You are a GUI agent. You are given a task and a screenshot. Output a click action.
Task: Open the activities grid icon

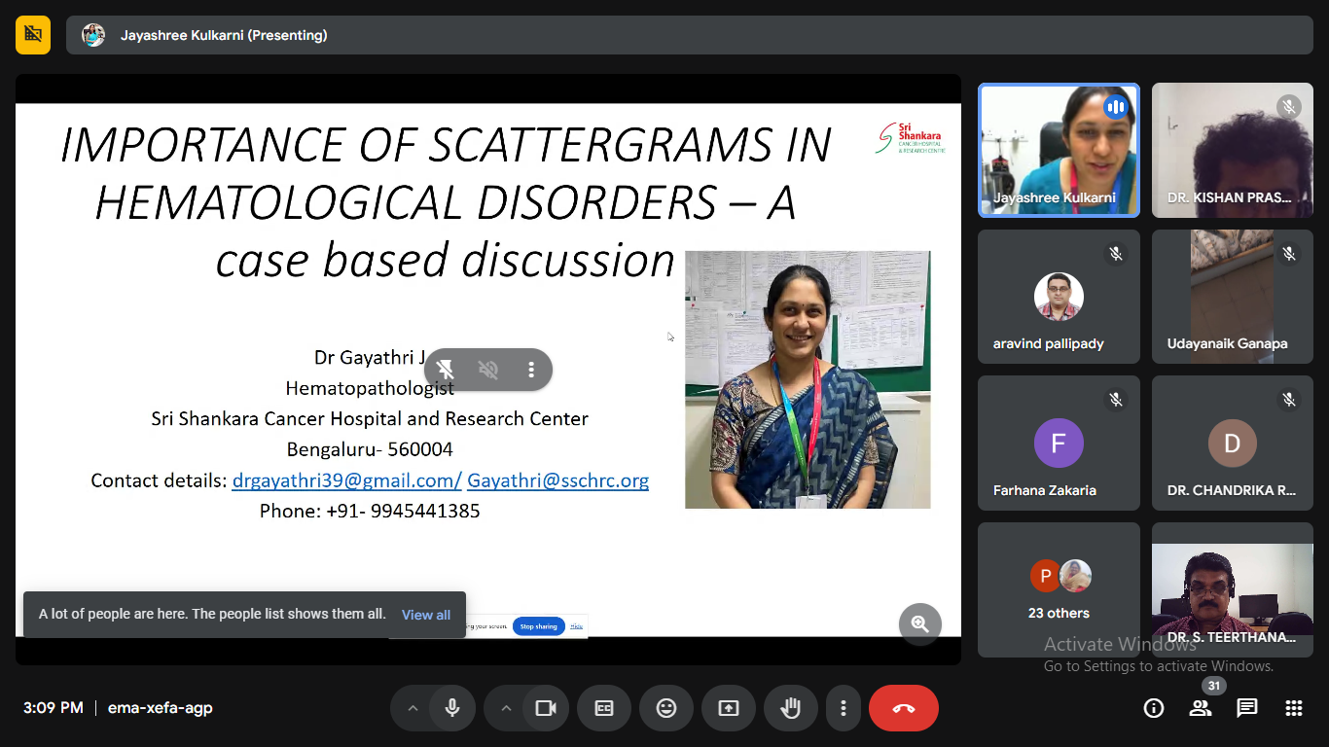click(x=1294, y=708)
